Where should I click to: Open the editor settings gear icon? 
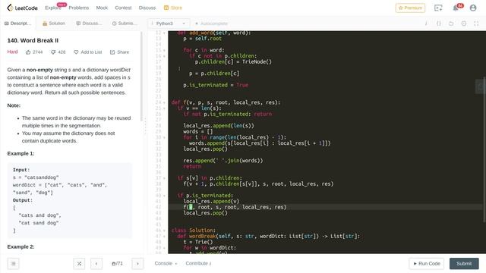(x=464, y=24)
